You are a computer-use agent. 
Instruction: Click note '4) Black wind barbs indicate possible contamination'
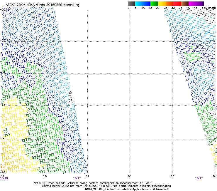(x=135, y=186)
